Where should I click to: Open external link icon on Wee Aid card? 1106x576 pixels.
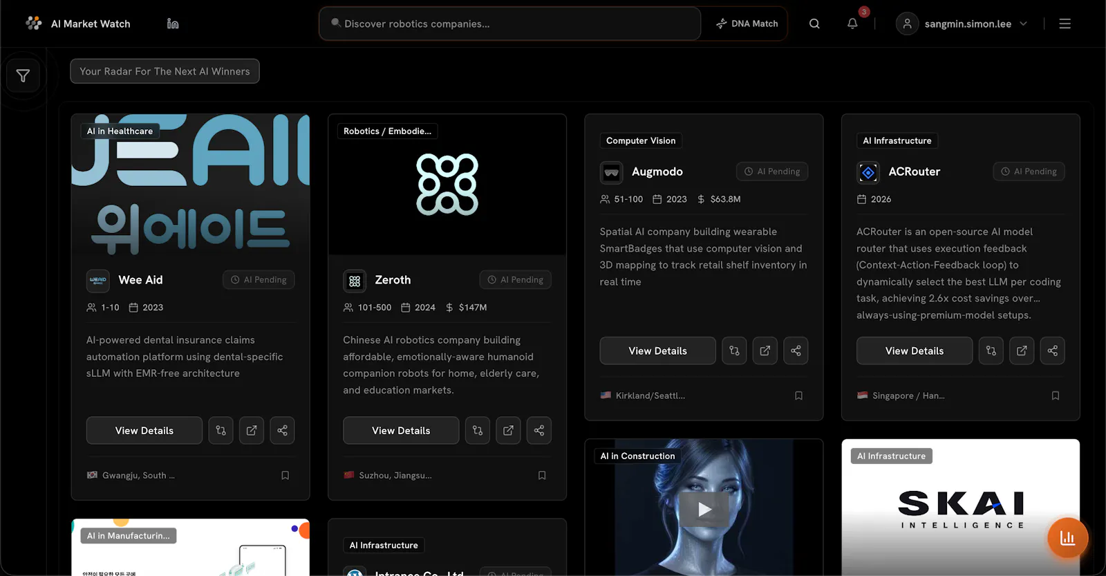point(252,430)
